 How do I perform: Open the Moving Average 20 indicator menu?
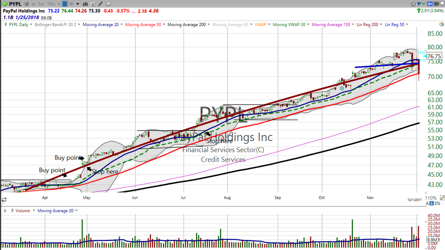102,25
